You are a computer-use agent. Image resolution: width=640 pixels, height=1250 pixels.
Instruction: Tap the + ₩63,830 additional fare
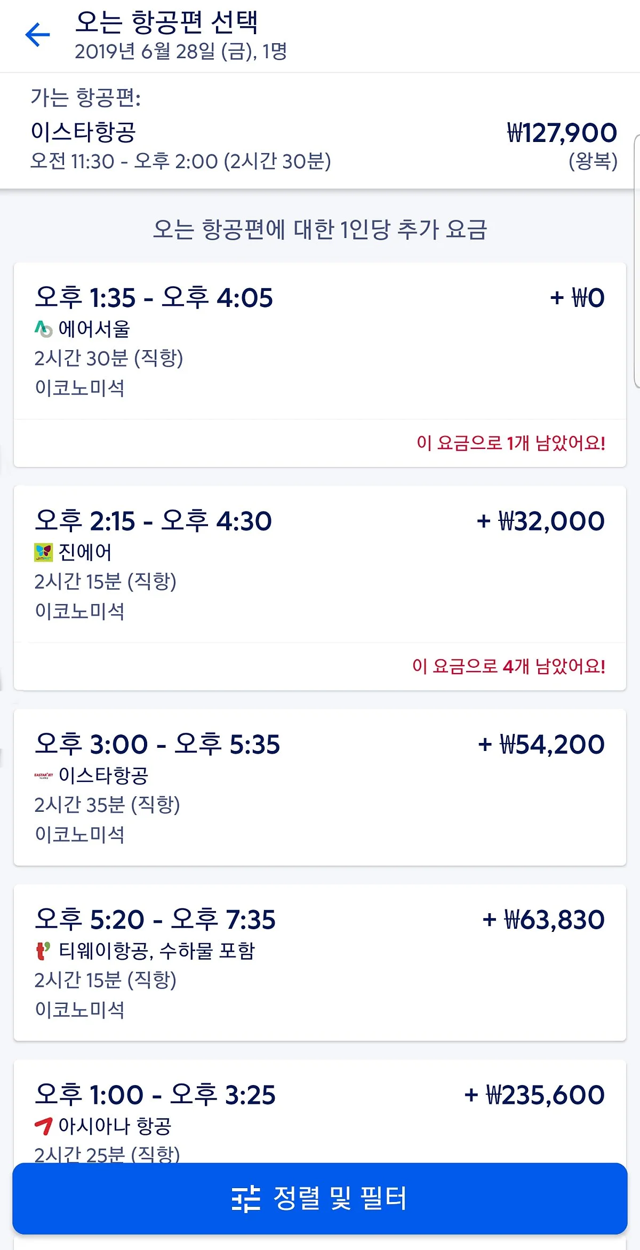point(543,920)
